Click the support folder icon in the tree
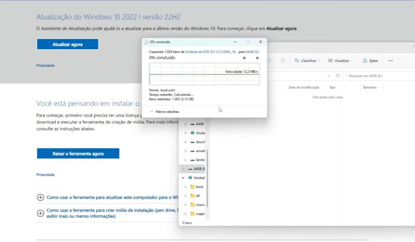415x242 pixels. pos(193,213)
